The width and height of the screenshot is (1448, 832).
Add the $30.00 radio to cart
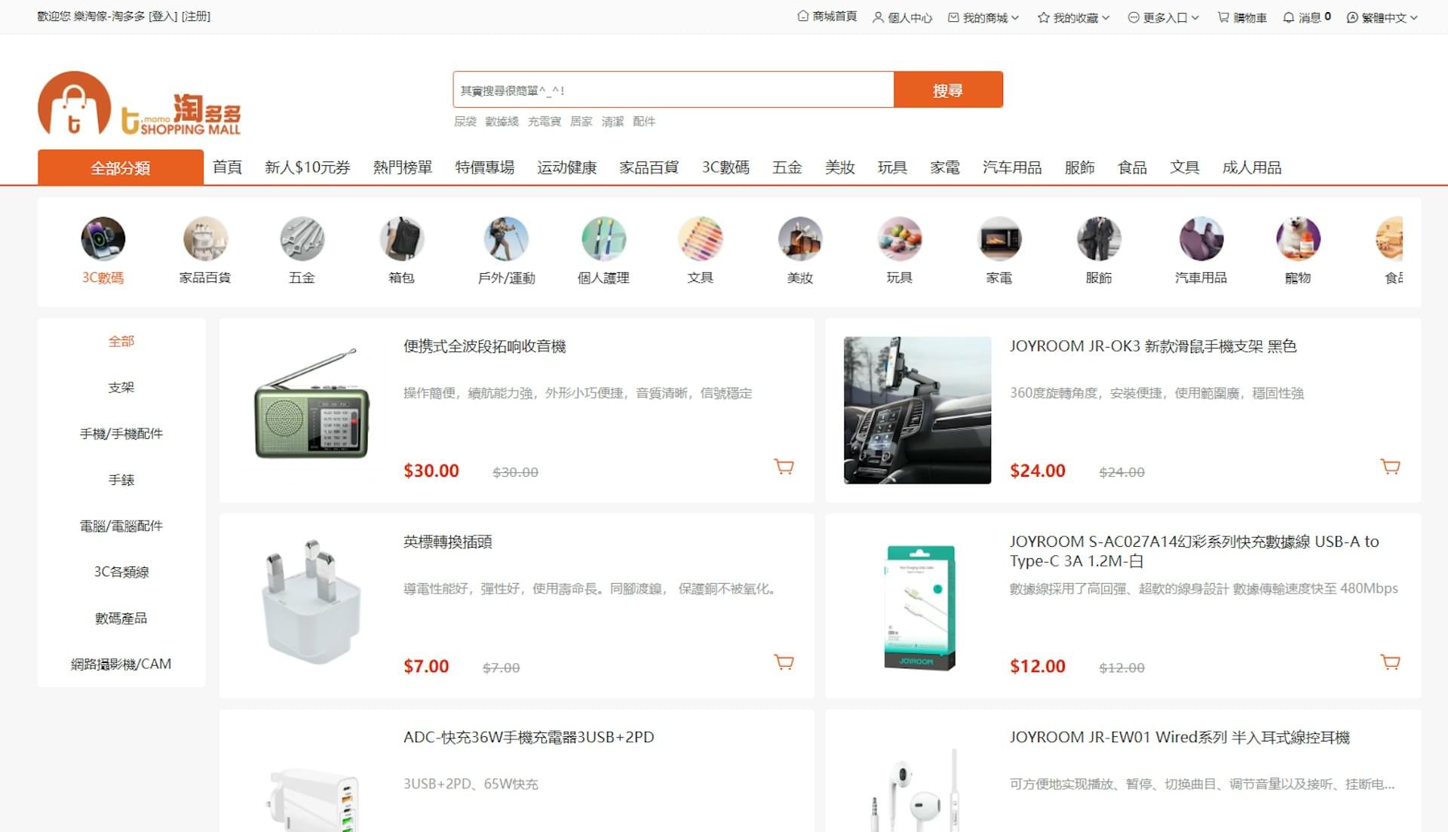tap(784, 467)
